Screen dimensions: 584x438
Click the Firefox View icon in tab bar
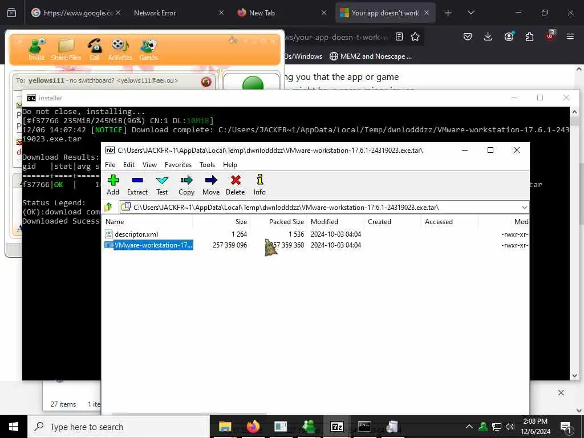coord(11,13)
